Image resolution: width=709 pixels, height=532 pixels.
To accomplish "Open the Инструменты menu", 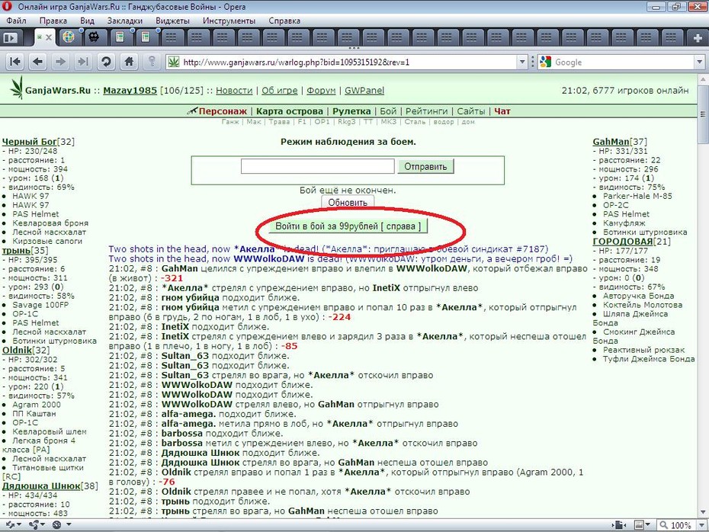I will 229,21.
